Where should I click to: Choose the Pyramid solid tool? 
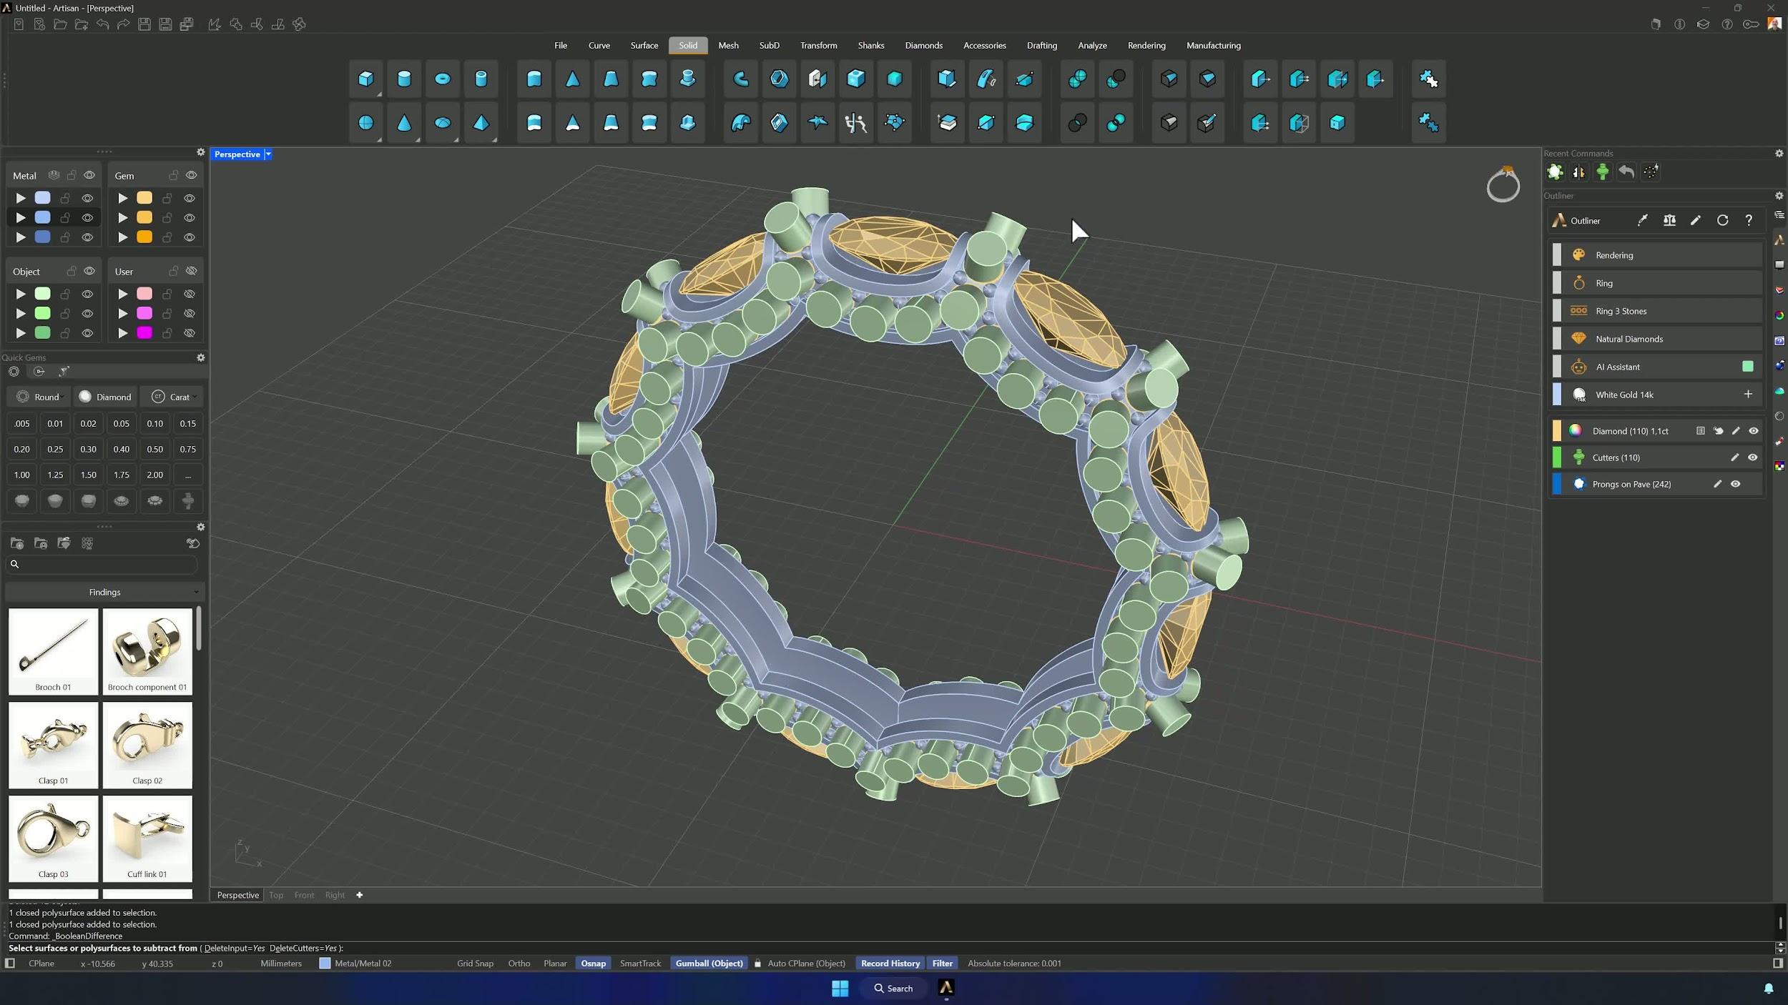click(x=481, y=123)
